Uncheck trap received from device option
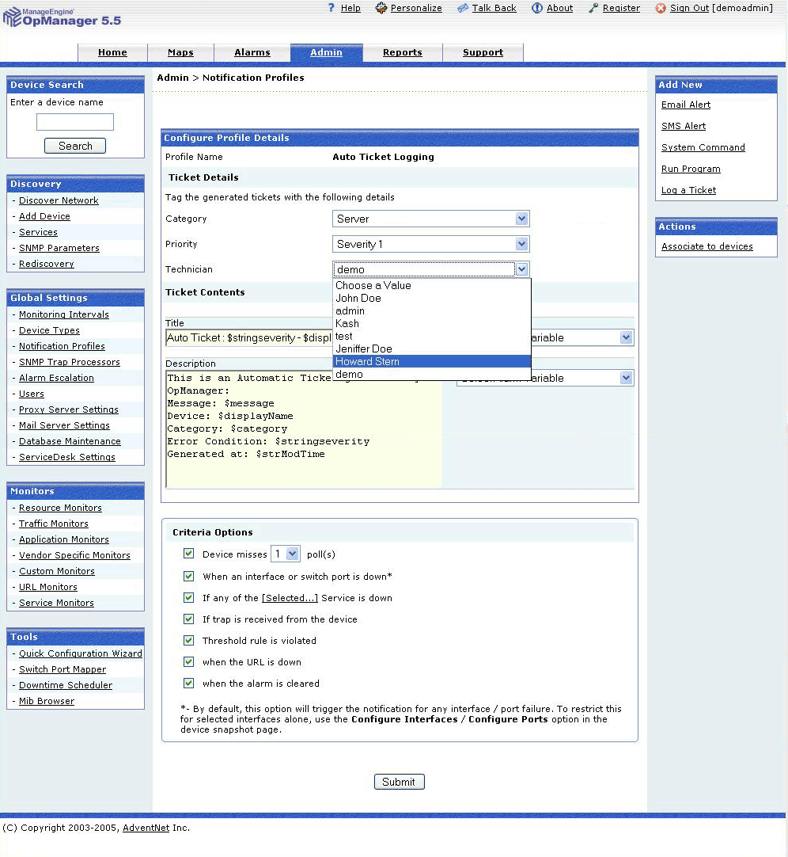Viewport: 788px width, 857px height. (188, 618)
